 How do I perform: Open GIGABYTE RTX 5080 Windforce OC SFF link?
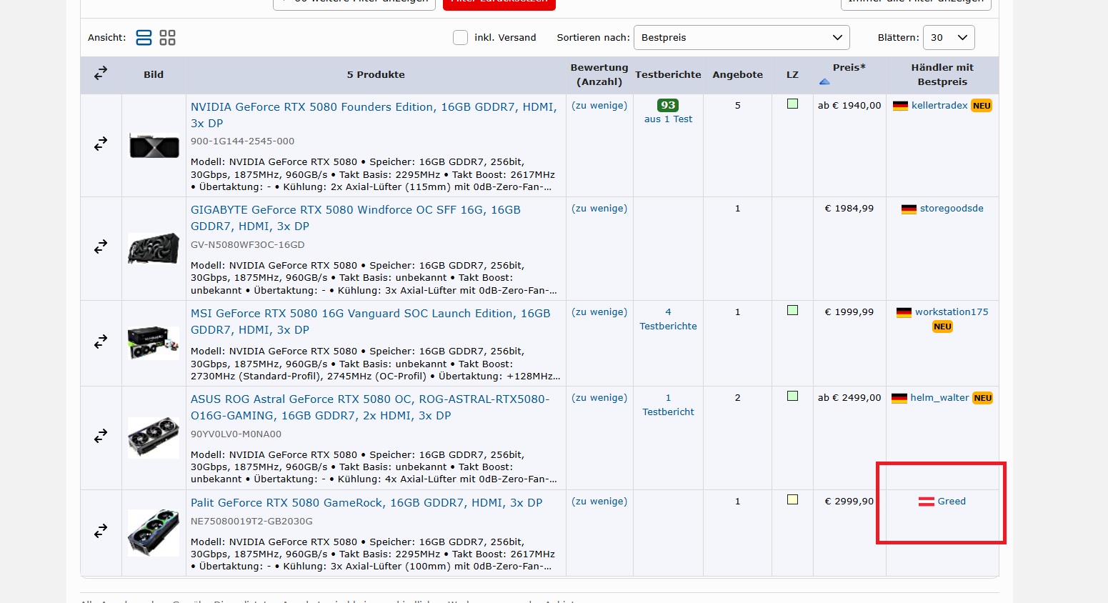click(356, 218)
